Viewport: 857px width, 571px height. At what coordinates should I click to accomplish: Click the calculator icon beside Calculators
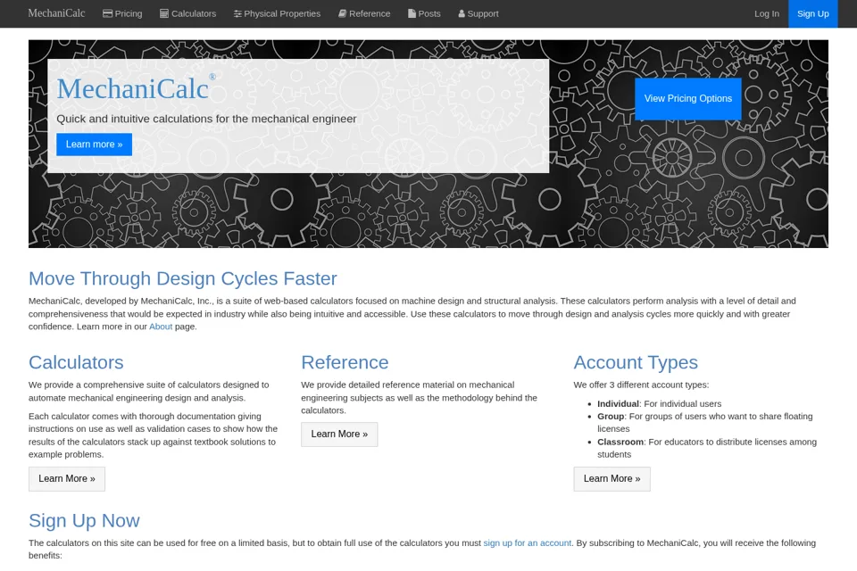tap(164, 13)
